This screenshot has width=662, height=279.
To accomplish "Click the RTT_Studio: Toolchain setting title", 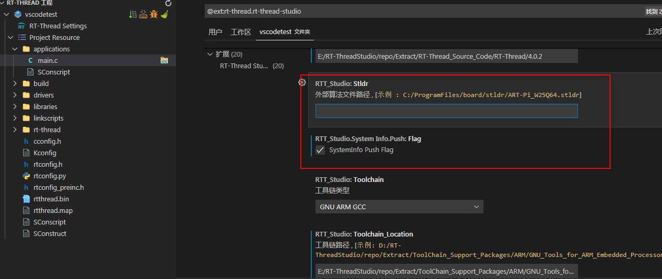I will [x=350, y=180].
